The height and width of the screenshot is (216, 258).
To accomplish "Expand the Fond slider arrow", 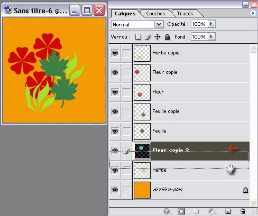I will click(x=211, y=36).
